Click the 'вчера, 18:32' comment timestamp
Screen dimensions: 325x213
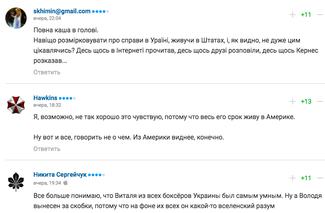coord(47,105)
